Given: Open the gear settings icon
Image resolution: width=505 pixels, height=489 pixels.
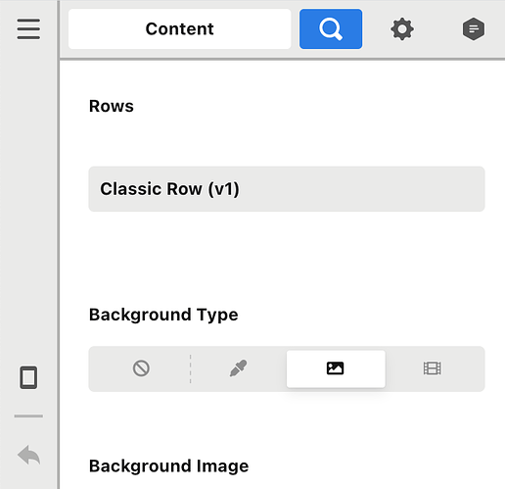Looking at the screenshot, I should [402, 29].
